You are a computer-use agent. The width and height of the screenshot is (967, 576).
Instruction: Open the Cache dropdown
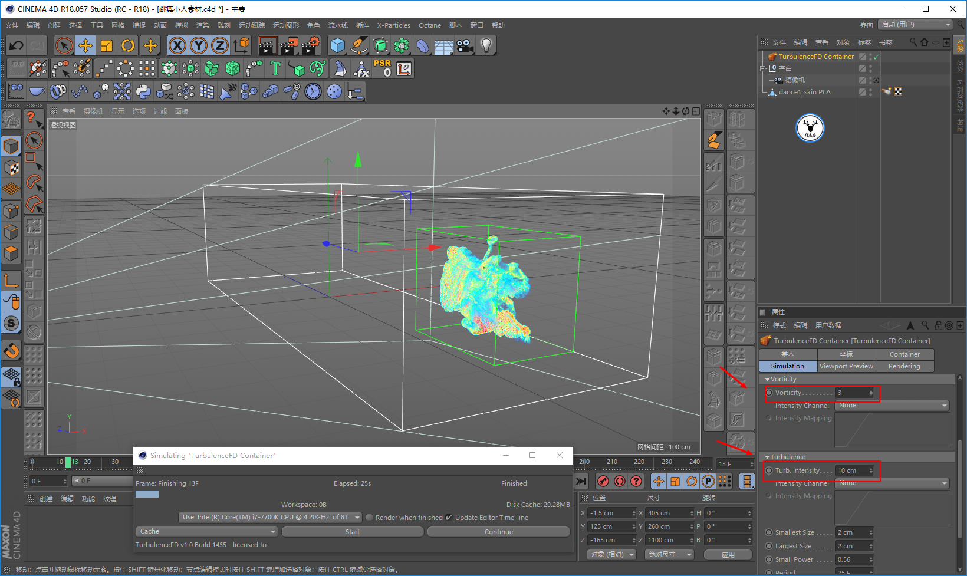206,532
